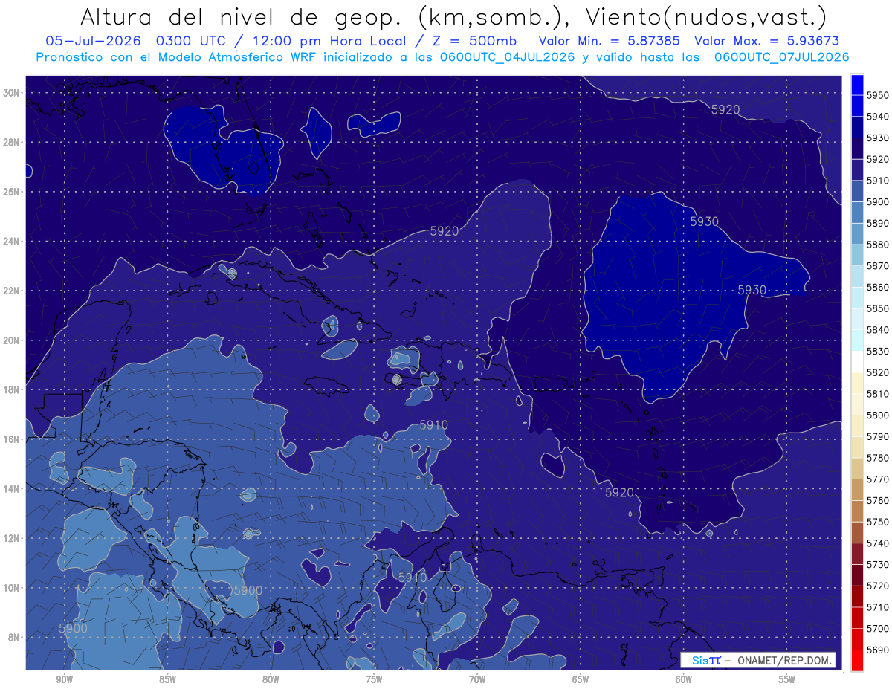The image size is (892, 689).
Task: Click the colorbar swatch between 5940 and 5950
Action: tap(857, 105)
